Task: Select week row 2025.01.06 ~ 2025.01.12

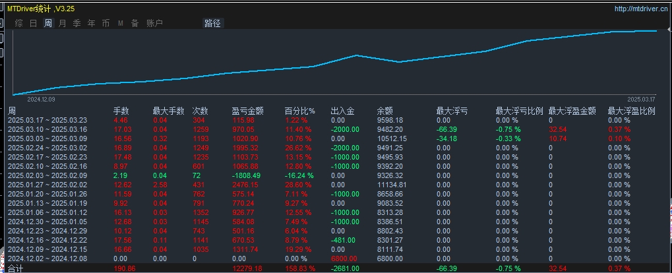Action: click(x=336, y=212)
